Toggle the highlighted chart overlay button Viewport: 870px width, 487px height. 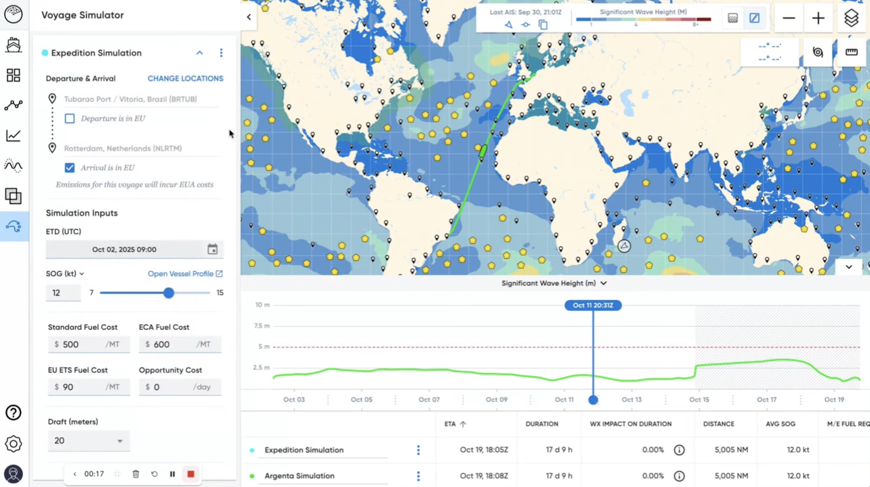pos(754,18)
